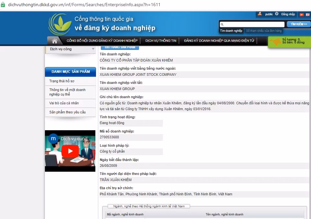The height and width of the screenshot is (219, 311).
Task: Open ĐĂNG KÝ DOANH NGHIỆP QUA MẠNG ĐIỆN TỬ menu
Action: pyautogui.click(x=219, y=41)
